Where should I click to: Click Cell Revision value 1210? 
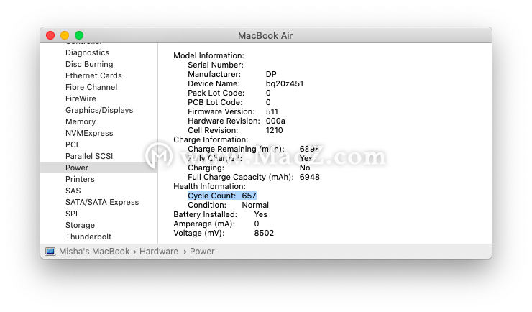[x=274, y=130]
